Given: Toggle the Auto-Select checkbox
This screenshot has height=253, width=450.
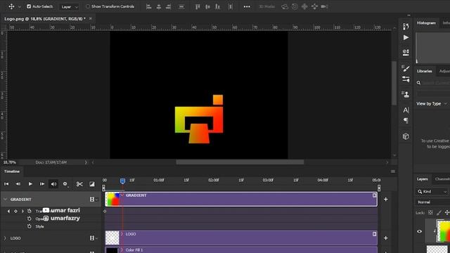Looking at the screenshot, I should (29, 6).
